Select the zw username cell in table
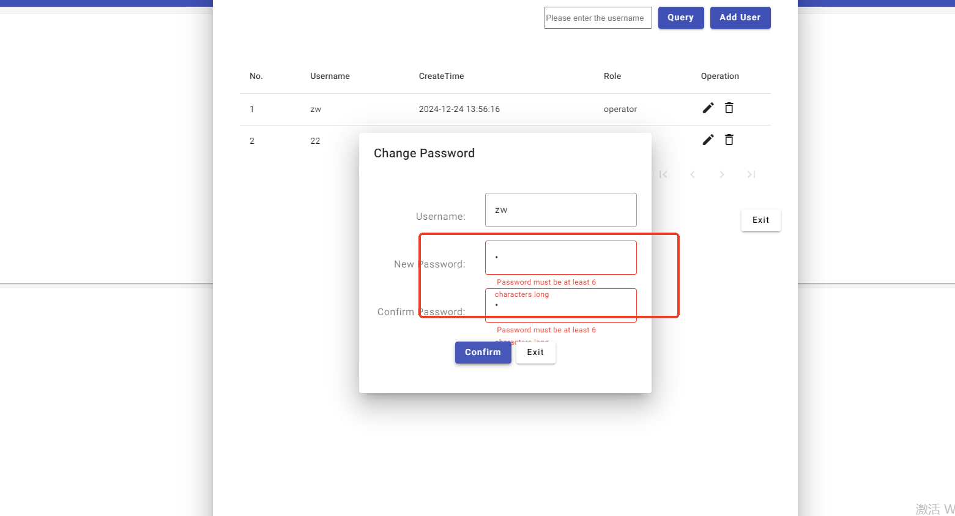 tap(316, 110)
